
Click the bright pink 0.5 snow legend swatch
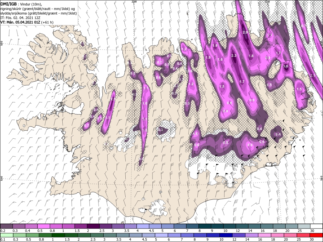44,227
